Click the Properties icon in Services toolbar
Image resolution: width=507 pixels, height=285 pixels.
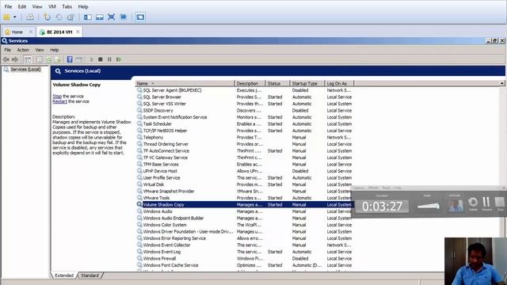40,59
